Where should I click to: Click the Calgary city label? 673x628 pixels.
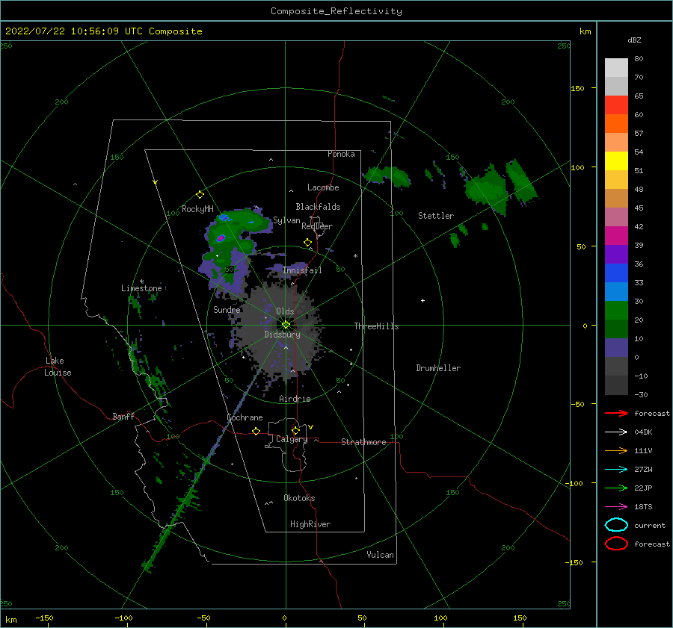(x=292, y=439)
